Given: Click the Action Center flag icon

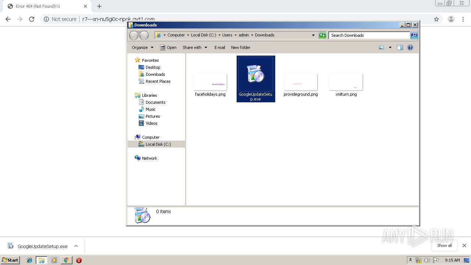Looking at the screenshot, I should [x=436, y=260].
